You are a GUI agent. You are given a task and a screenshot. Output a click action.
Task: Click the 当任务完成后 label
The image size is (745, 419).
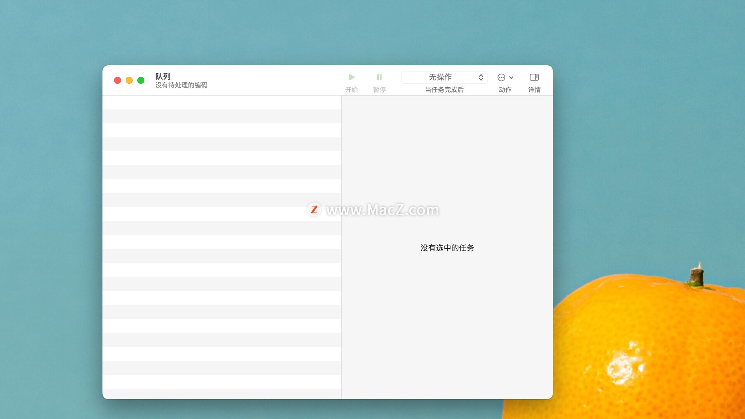444,90
